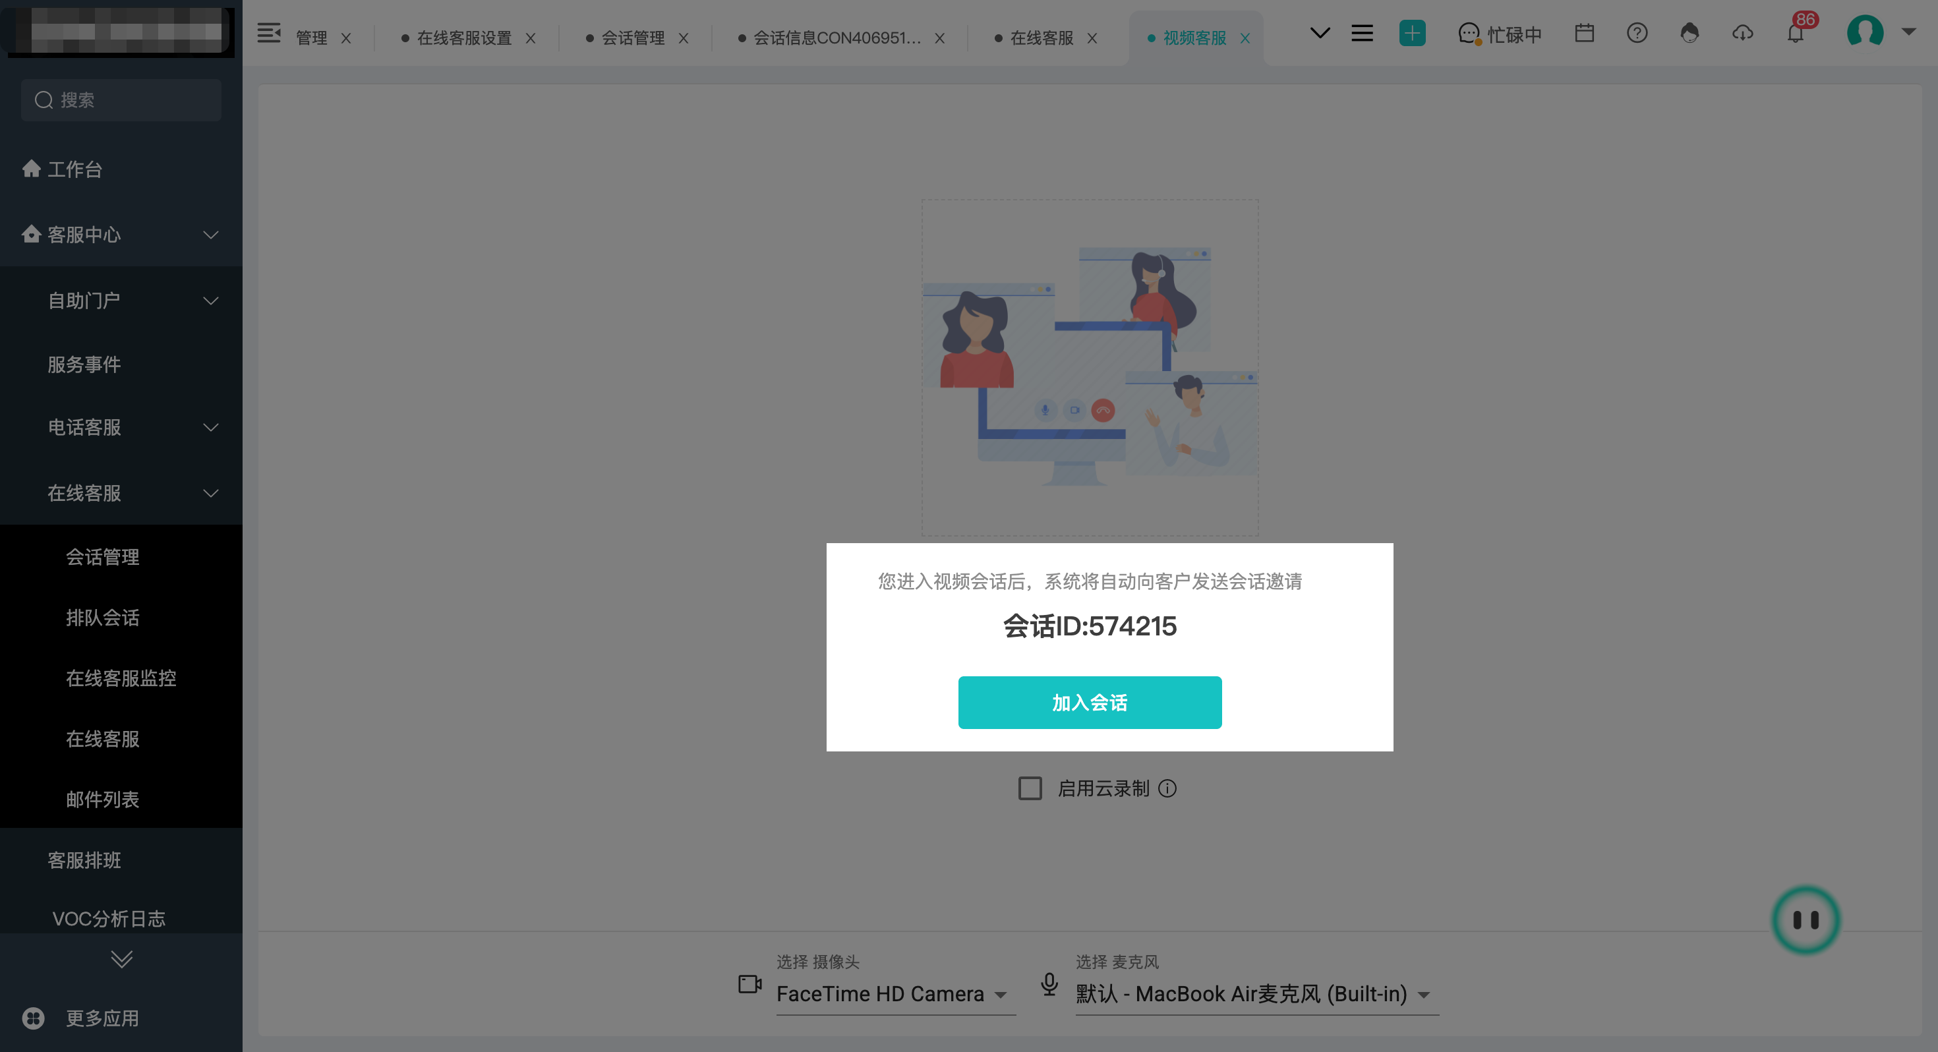Open 在线客服监控 in sidebar
The image size is (1938, 1052).
(121, 678)
